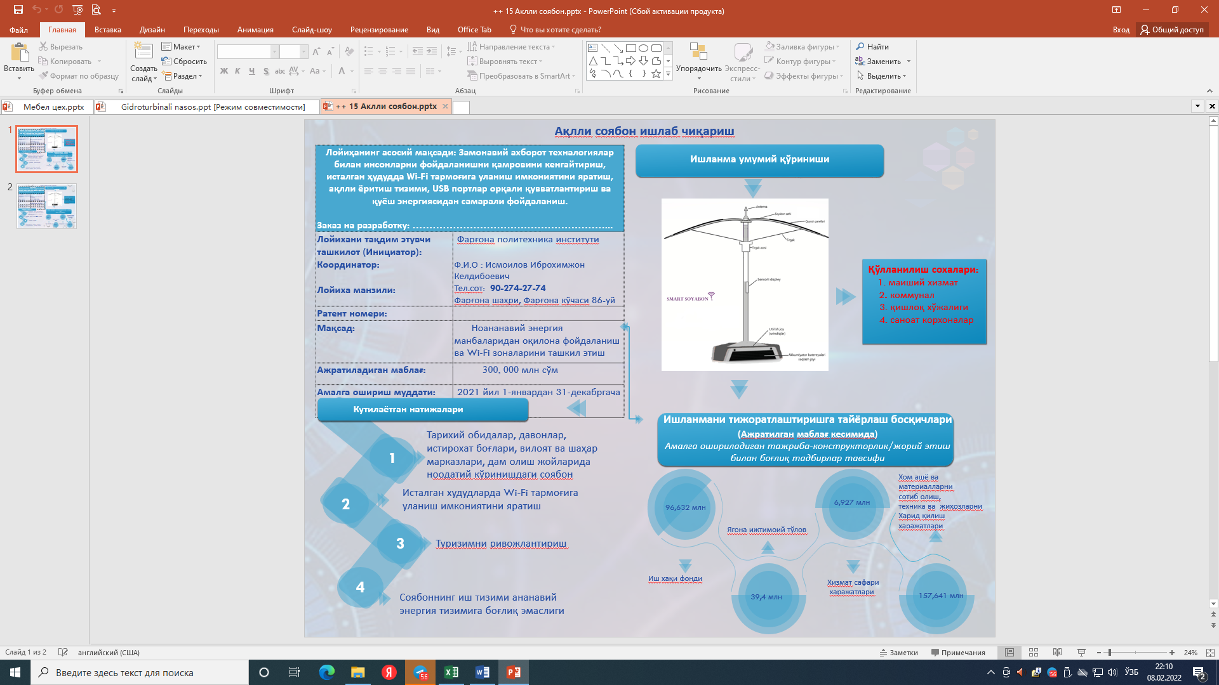Screen dimensions: 1219x685
Task: Click the Paste (Вставить) clipboard icon
Action: pos(19,53)
